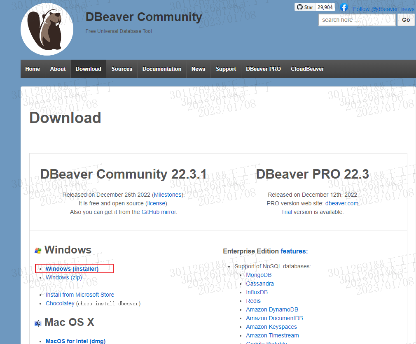
Task: Click the 'DBeaver PRO 22.3' heading
Action: (x=313, y=174)
